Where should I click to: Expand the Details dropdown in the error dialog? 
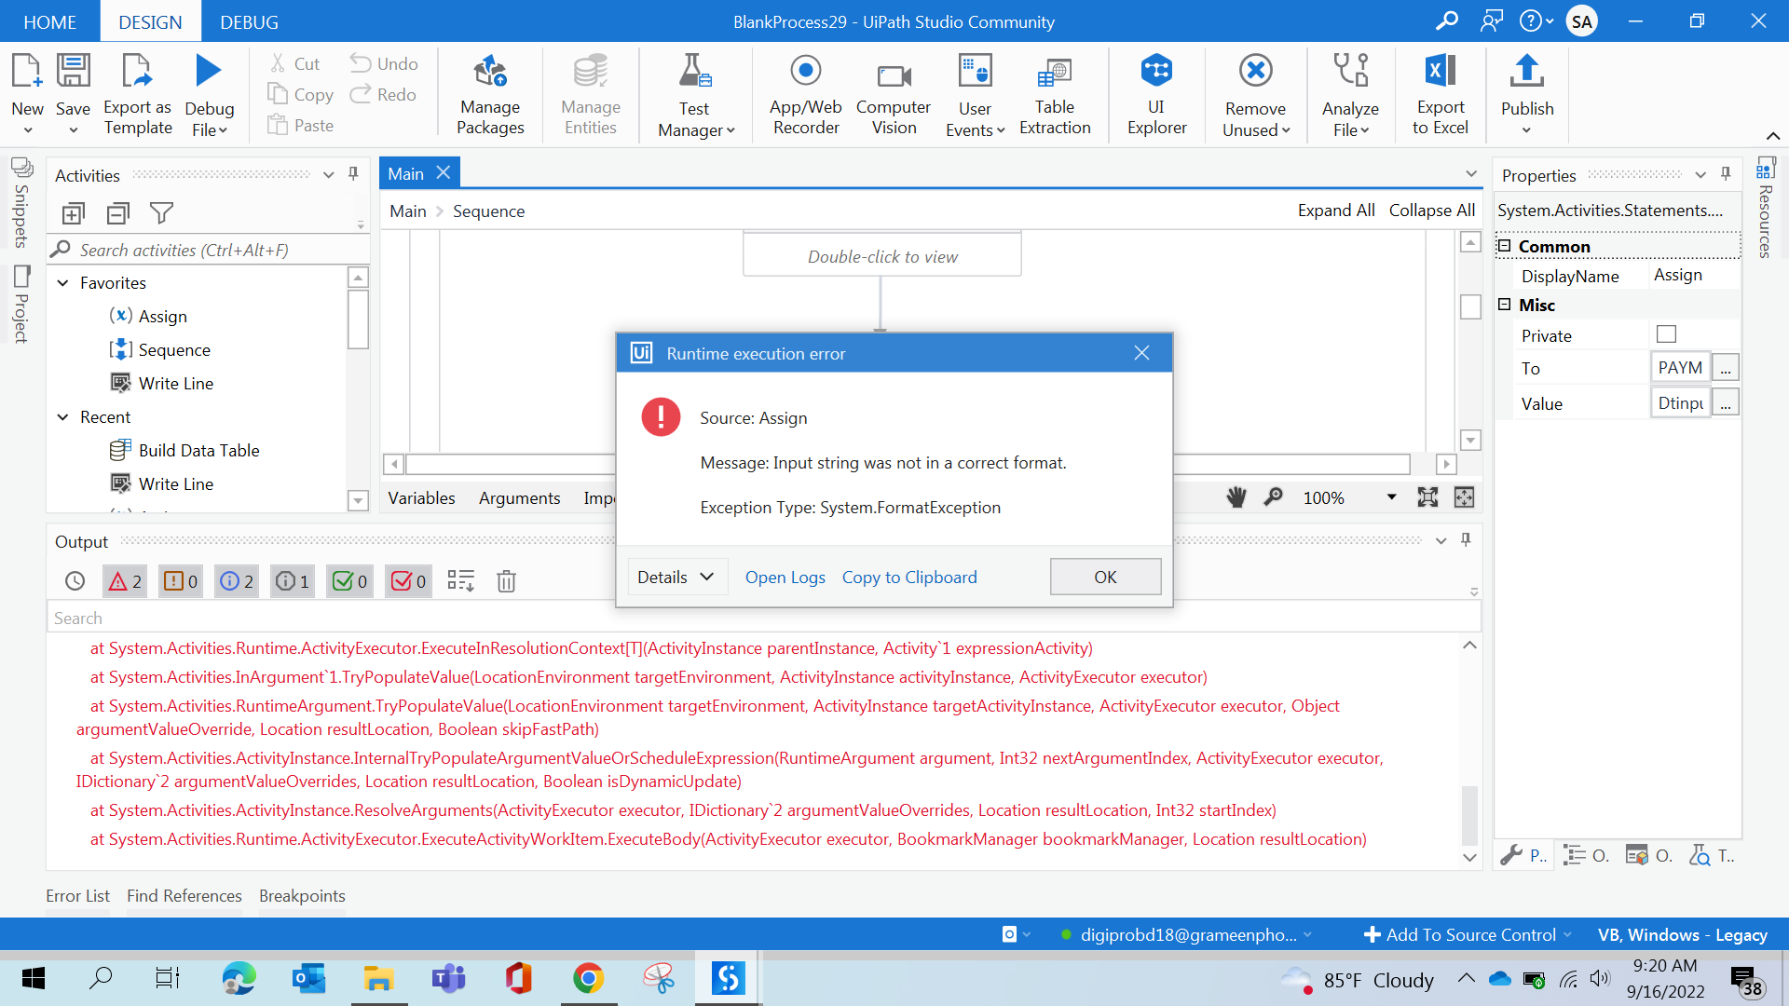tap(676, 578)
